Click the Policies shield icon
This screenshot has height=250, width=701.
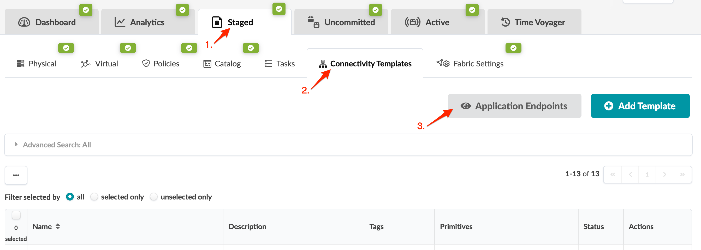[146, 64]
